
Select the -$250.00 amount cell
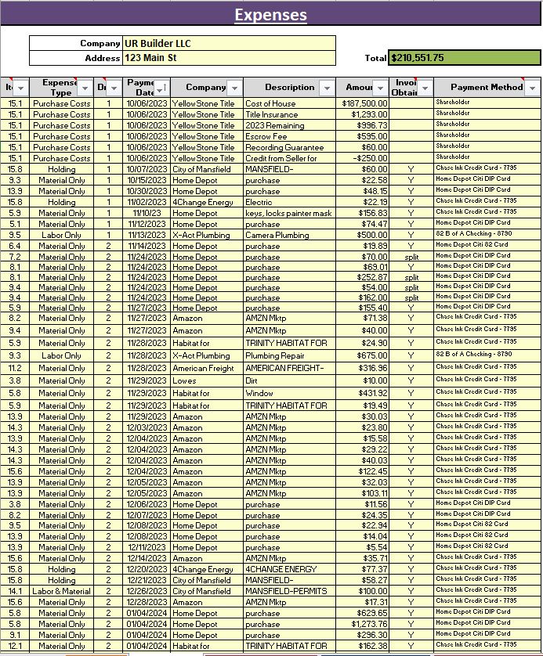(363, 158)
